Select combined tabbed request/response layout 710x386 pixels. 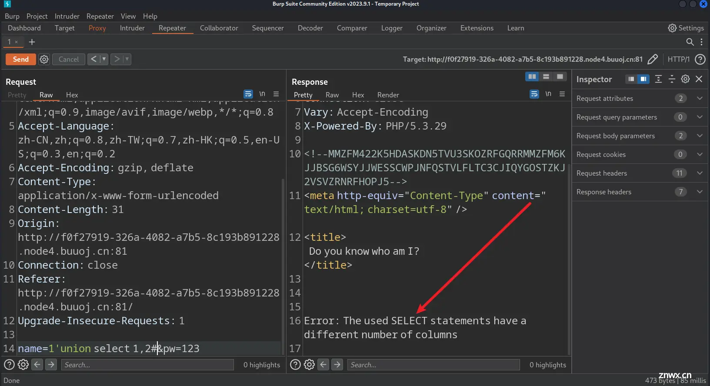[x=560, y=77]
